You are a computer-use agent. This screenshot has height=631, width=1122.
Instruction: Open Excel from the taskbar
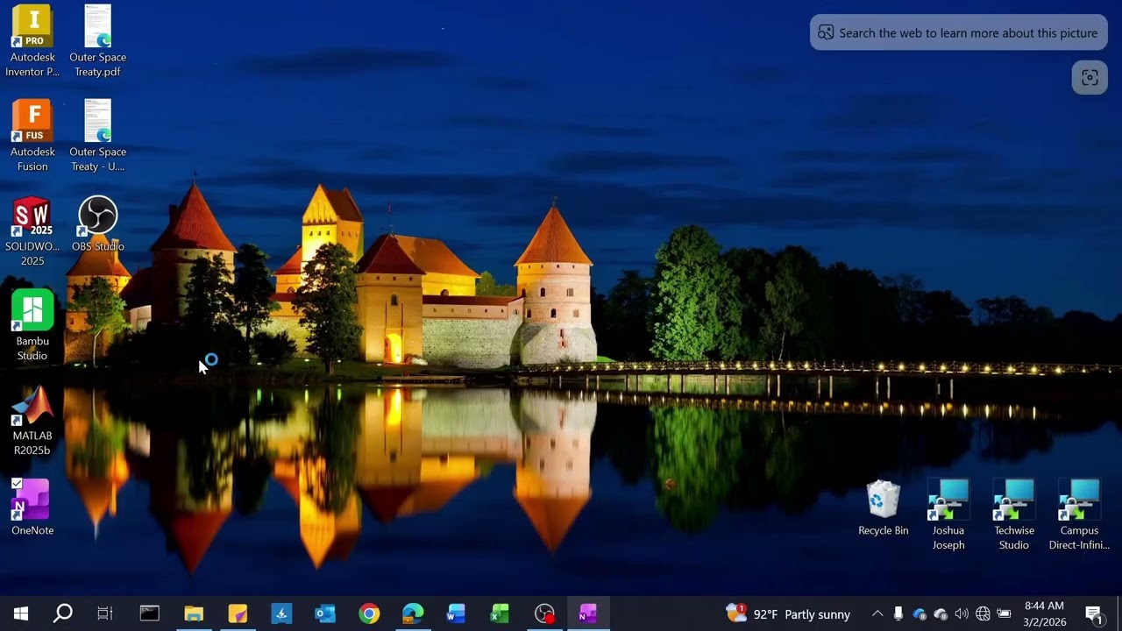[x=500, y=613]
